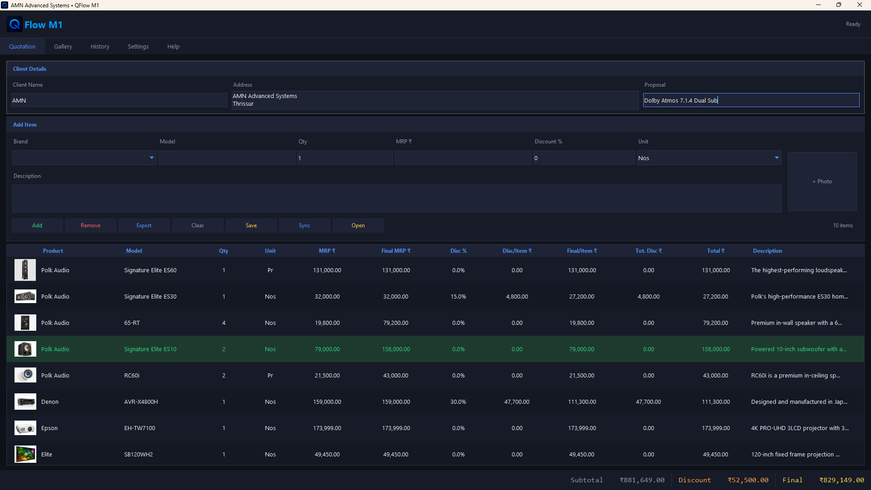871x490 pixels.
Task: Sort by the Total ₹ column header
Action: [716, 251]
